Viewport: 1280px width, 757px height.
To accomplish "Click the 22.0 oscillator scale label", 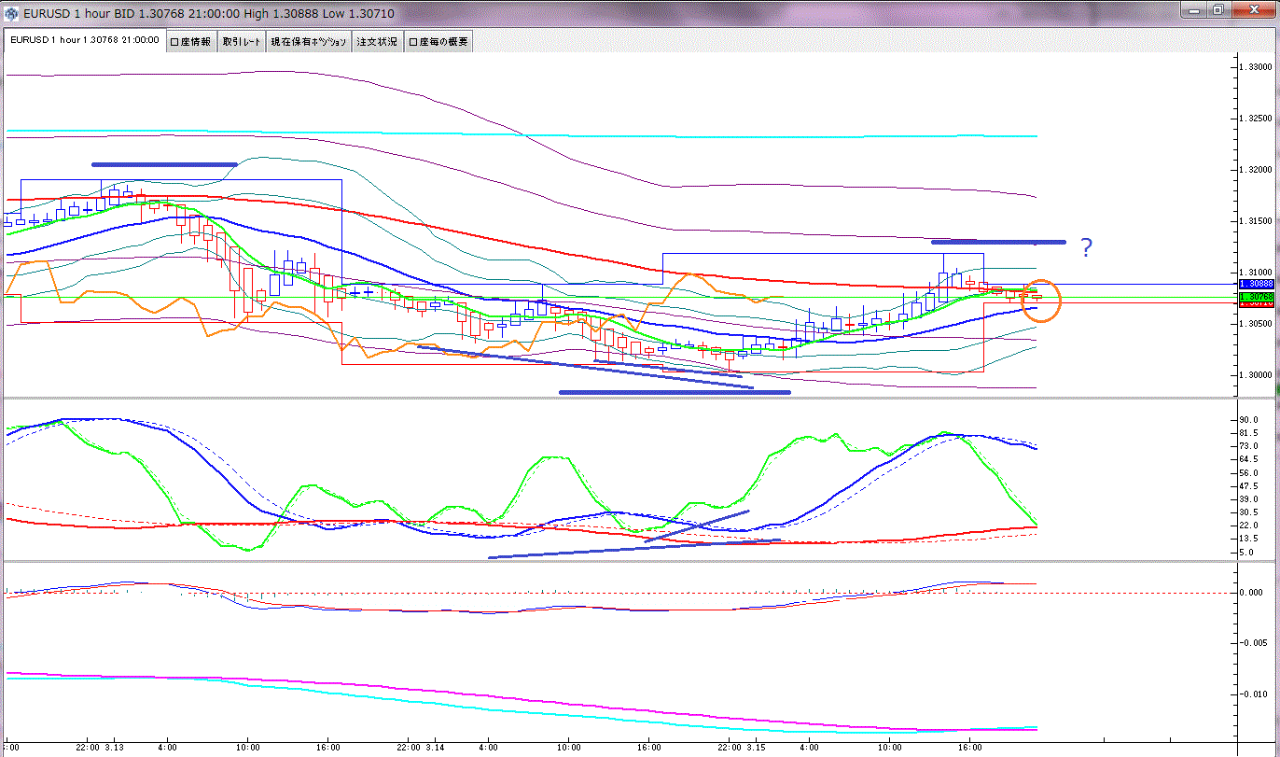I will (1250, 526).
